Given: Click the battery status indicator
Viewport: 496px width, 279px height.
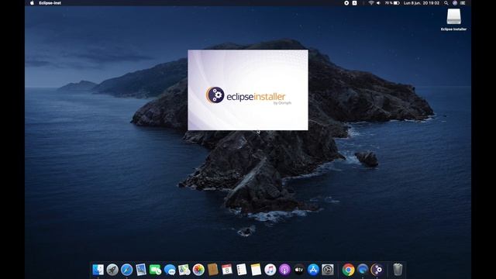Looking at the screenshot, I should click(392, 3).
